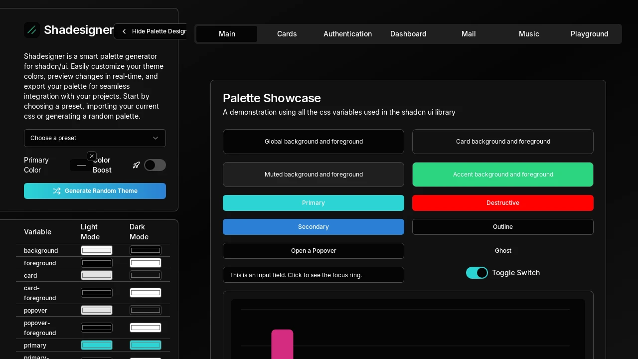The height and width of the screenshot is (359, 638).
Task: Click the red Destructive button
Action: click(x=503, y=203)
